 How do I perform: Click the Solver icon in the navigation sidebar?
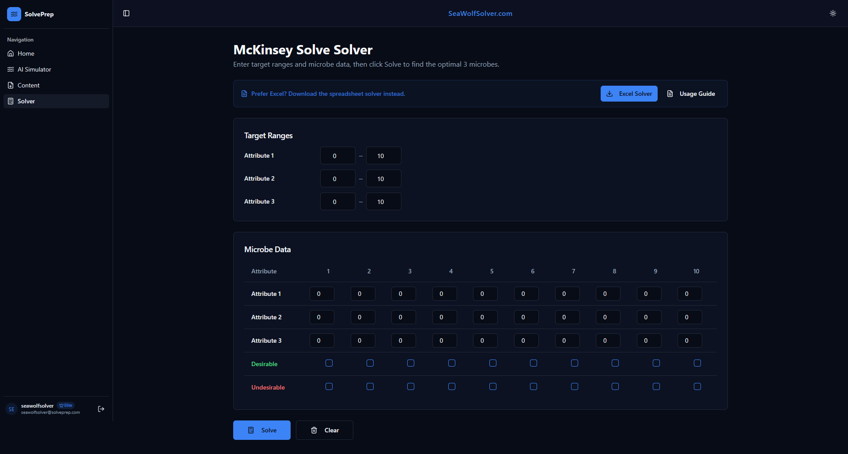coord(11,101)
